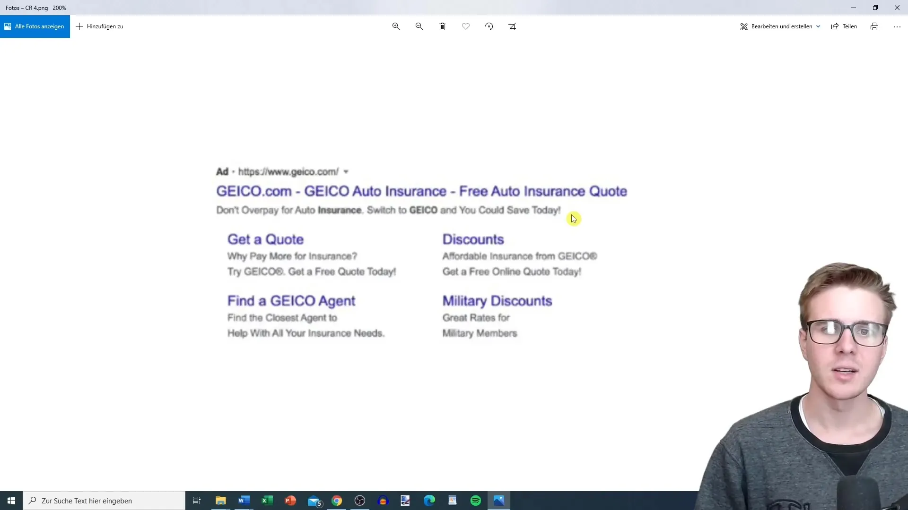Switch to Google Chrome in the taskbar
The image size is (908, 510).
pos(337,501)
